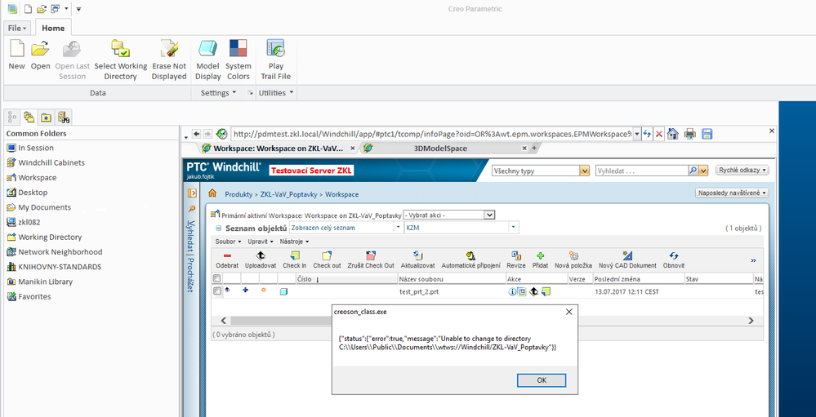Open System Colors settings

238,50
